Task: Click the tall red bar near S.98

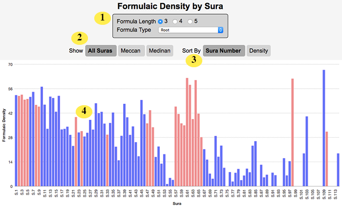Action: tap(293, 132)
